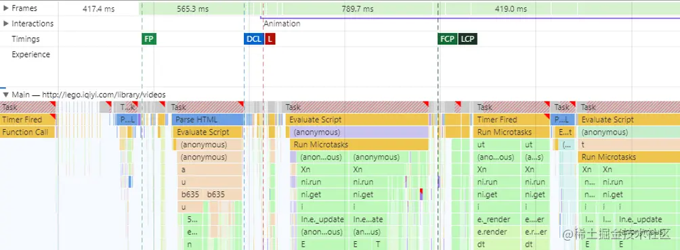680x250 pixels.
Task: Select the Parse HTML entry
Action: click(207, 120)
